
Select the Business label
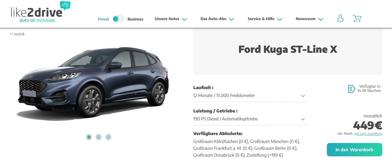click(x=135, y=19)
